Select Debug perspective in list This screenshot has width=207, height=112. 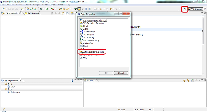tap(84, 29)
